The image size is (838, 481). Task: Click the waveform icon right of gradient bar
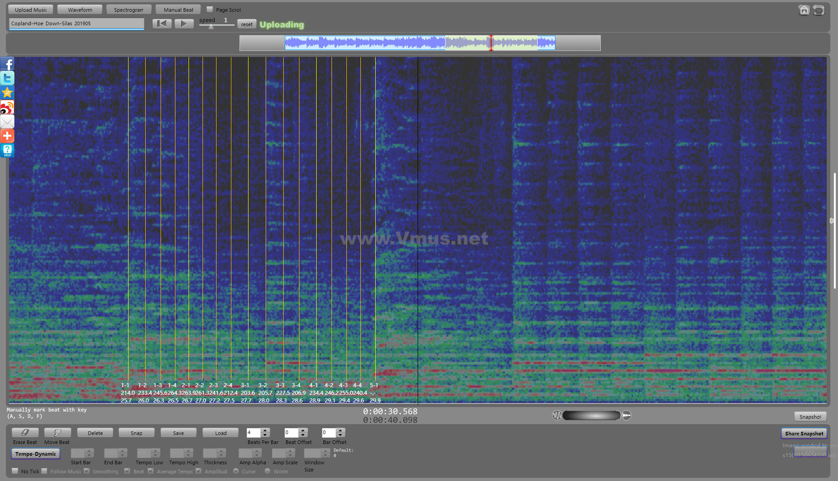click(626, 416)
